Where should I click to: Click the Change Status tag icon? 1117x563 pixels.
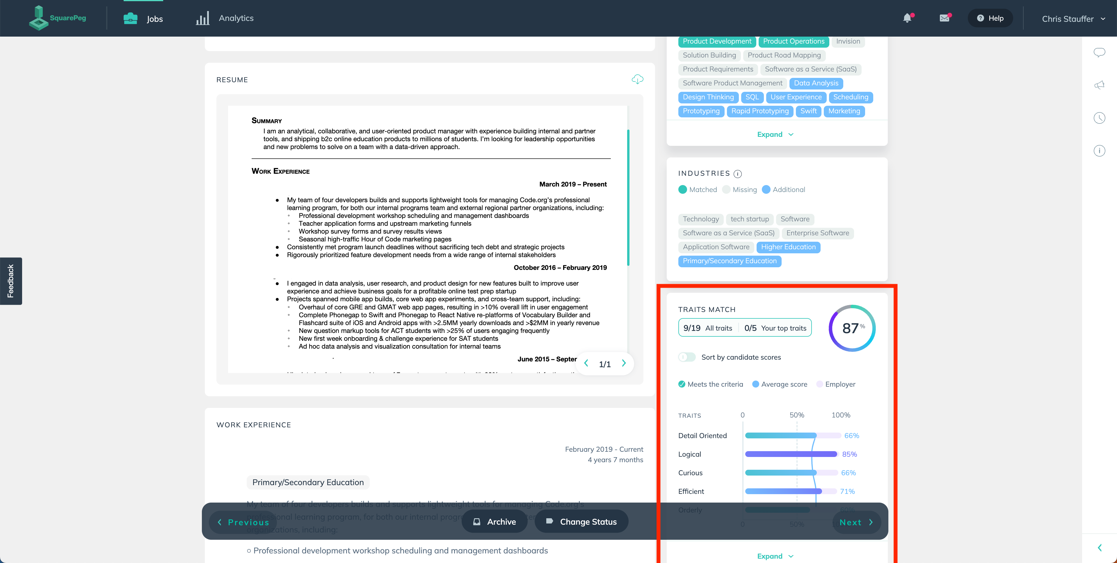[x=549, y=521]
